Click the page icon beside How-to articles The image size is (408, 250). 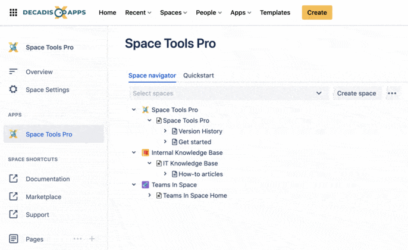coord(175,174)
